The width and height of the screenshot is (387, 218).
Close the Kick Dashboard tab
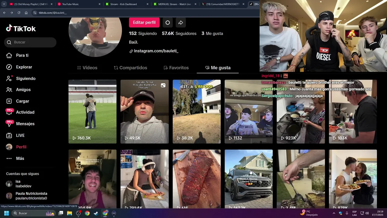point(148,4)
